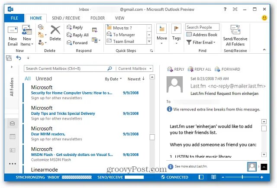The image size is (277, 188).
Task: Click Reply in the ribbon
Action: 75,27
